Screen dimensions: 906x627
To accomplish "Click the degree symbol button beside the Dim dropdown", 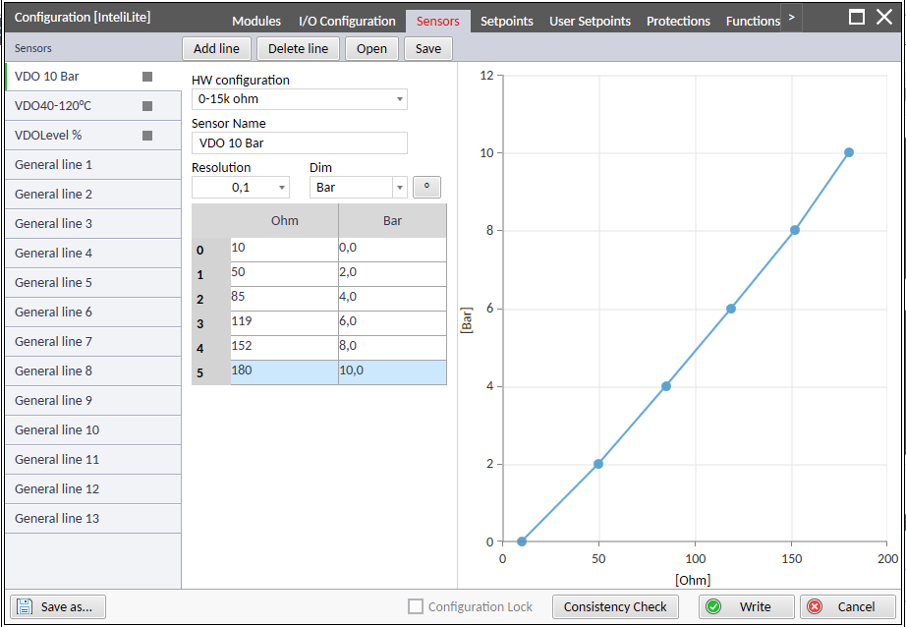I will coord(426,187).
